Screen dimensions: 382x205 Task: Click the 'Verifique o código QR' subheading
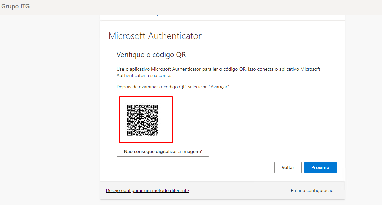(x=151, y=55)
